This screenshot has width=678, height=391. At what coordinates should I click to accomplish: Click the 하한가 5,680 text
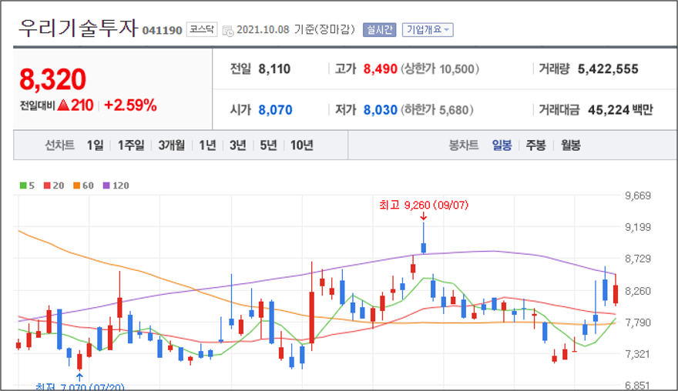click(x=437, y=110)
